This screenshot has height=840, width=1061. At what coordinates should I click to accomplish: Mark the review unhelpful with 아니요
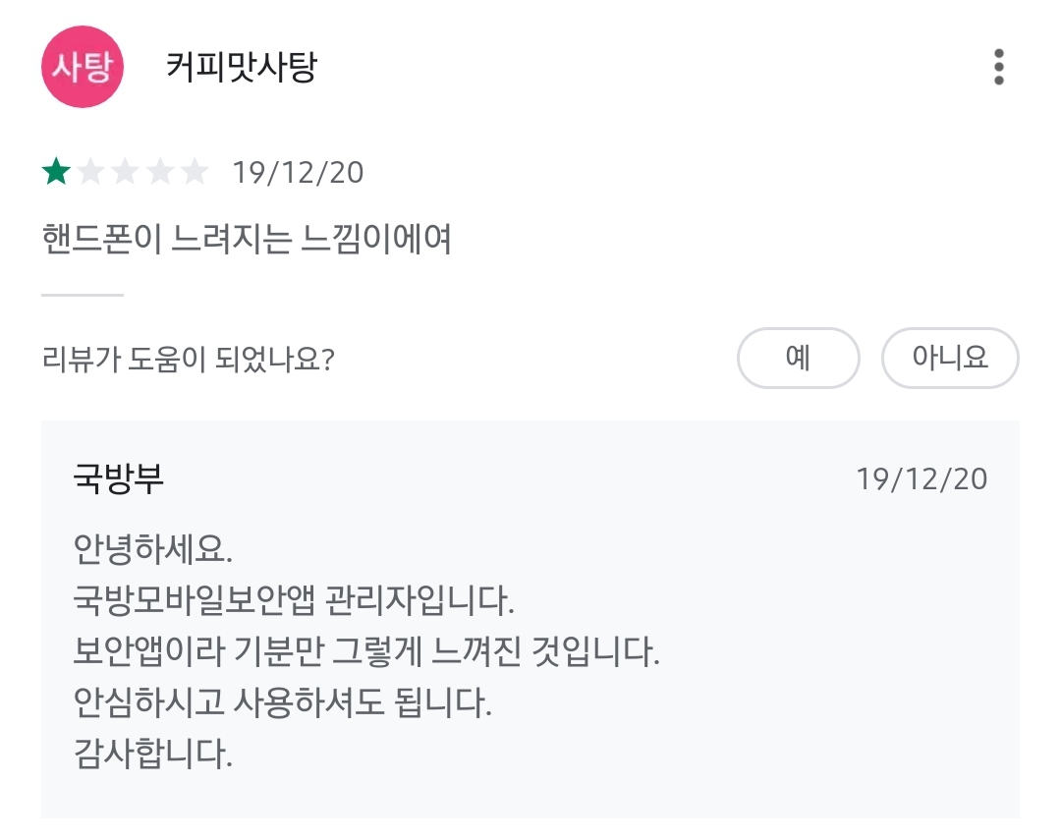[950, 358]
